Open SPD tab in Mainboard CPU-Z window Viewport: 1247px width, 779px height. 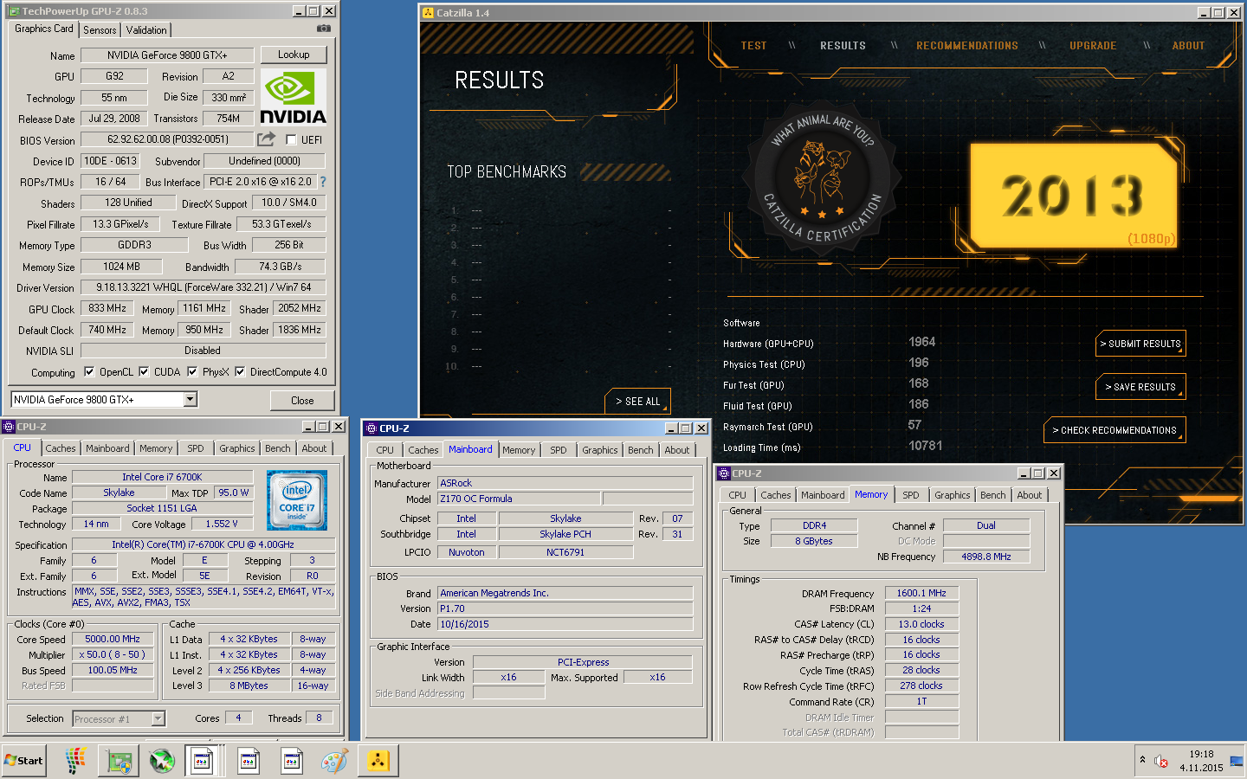pyautogui.click(x=559, y=450)
